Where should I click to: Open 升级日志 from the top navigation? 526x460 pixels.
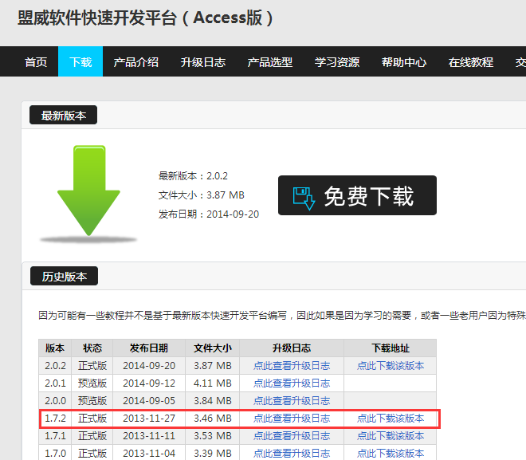click(x=203, y=62)
